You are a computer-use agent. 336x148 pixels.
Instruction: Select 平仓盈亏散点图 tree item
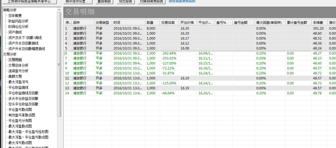coord(20,110)
